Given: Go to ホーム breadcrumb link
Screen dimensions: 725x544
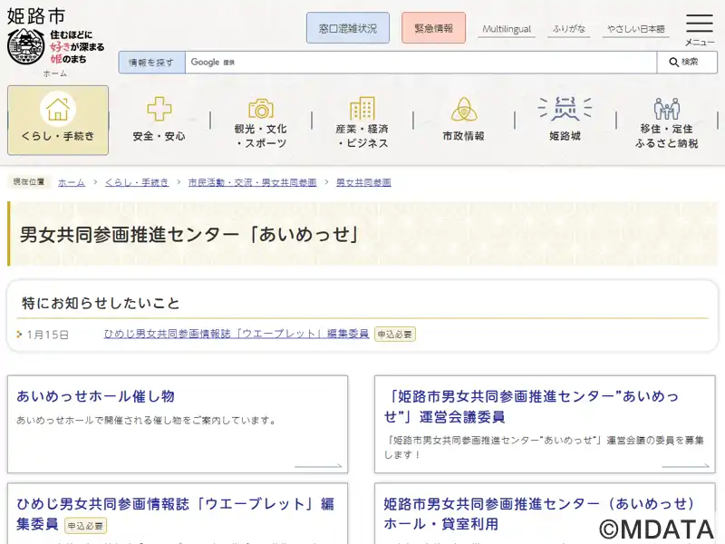Looking at the screenshot, I should point(72,182).
